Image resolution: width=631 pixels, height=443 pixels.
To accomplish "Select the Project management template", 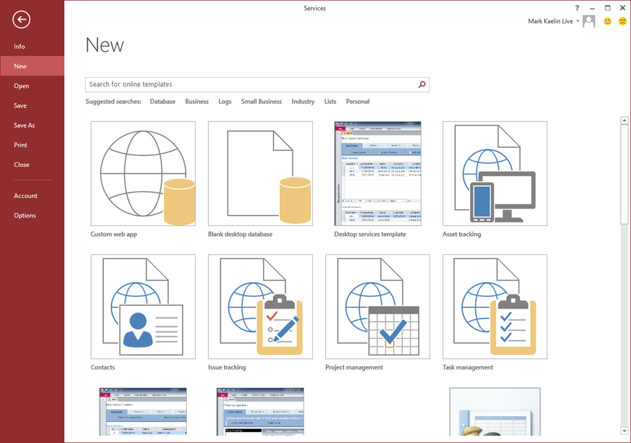I will point(378,307).
